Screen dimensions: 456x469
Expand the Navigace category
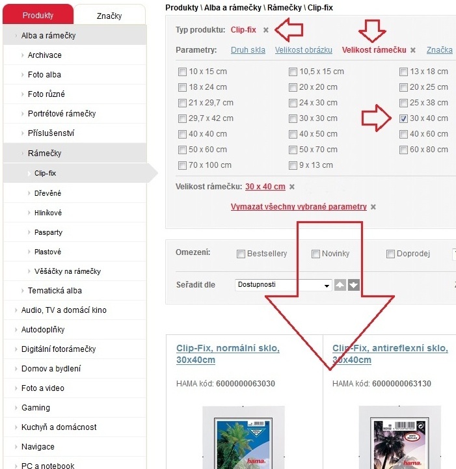tap(75, 447)
